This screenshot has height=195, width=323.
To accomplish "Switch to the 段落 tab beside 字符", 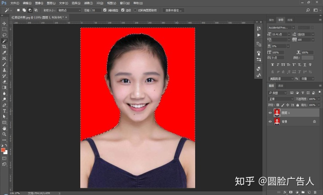I will [x=290, y=20].
